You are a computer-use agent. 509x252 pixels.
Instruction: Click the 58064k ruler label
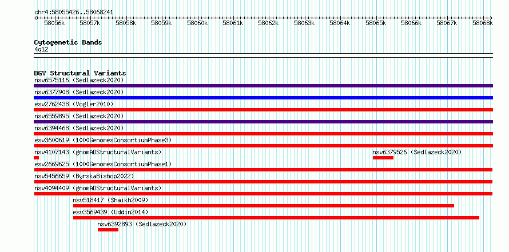click(x=340, y=23)
